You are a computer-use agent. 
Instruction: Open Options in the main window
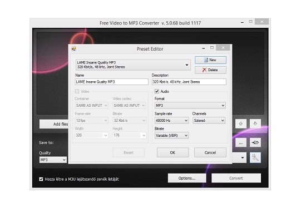pyautogui.click(x=187, y=178)
